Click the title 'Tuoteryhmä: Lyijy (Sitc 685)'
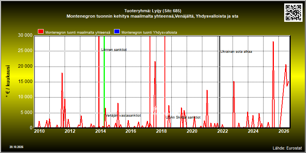306x153 pixels. (x=153, y=11)
